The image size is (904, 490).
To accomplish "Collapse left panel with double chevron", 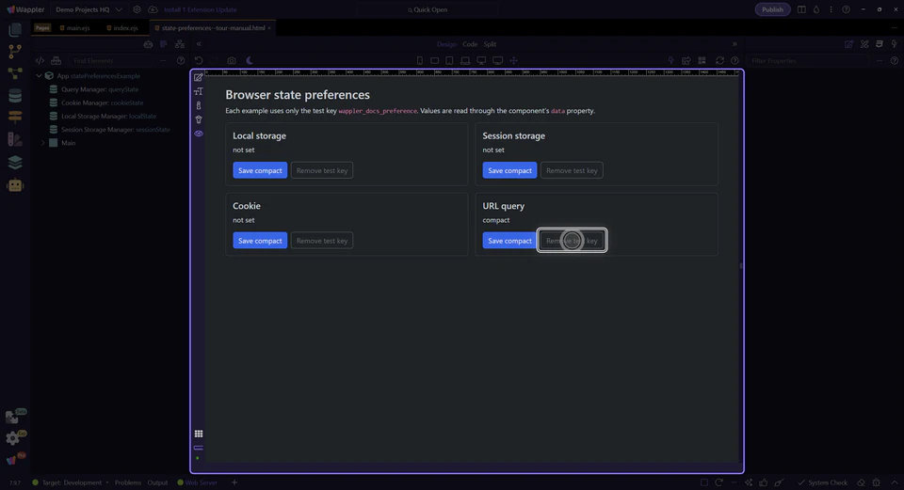I will pos(199,44).
